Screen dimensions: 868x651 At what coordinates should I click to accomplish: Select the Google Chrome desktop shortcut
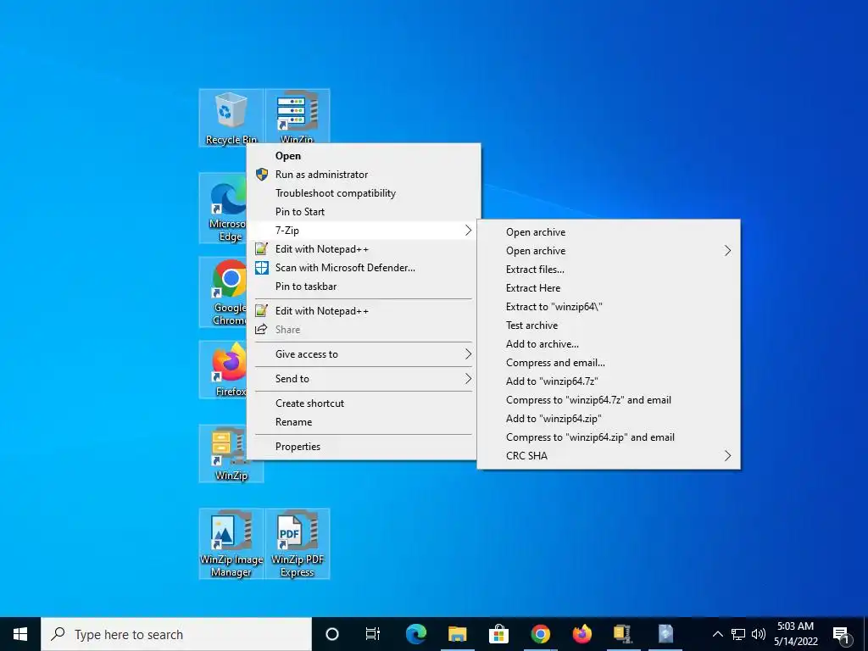[223, 292]
